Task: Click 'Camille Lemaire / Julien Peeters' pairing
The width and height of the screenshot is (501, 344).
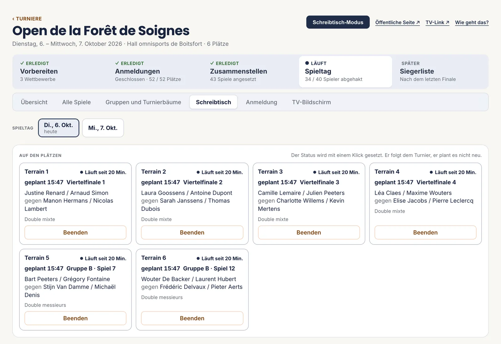Action: click(301, 193)
